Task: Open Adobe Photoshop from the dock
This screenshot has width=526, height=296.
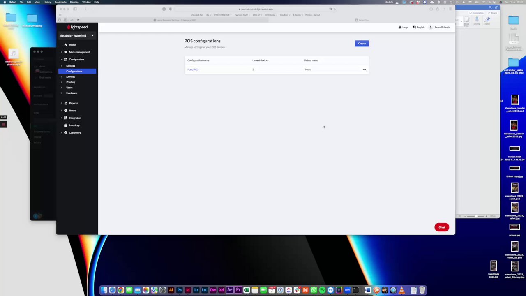Action: point(180,290)
